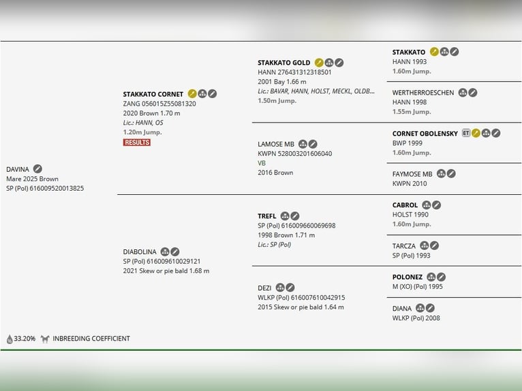The height and width of the screenshot is (391, 522).
Task: Open the CORNET OBOLENSKY horse name link
Action: pyautogui.click(x=425, y=134)
